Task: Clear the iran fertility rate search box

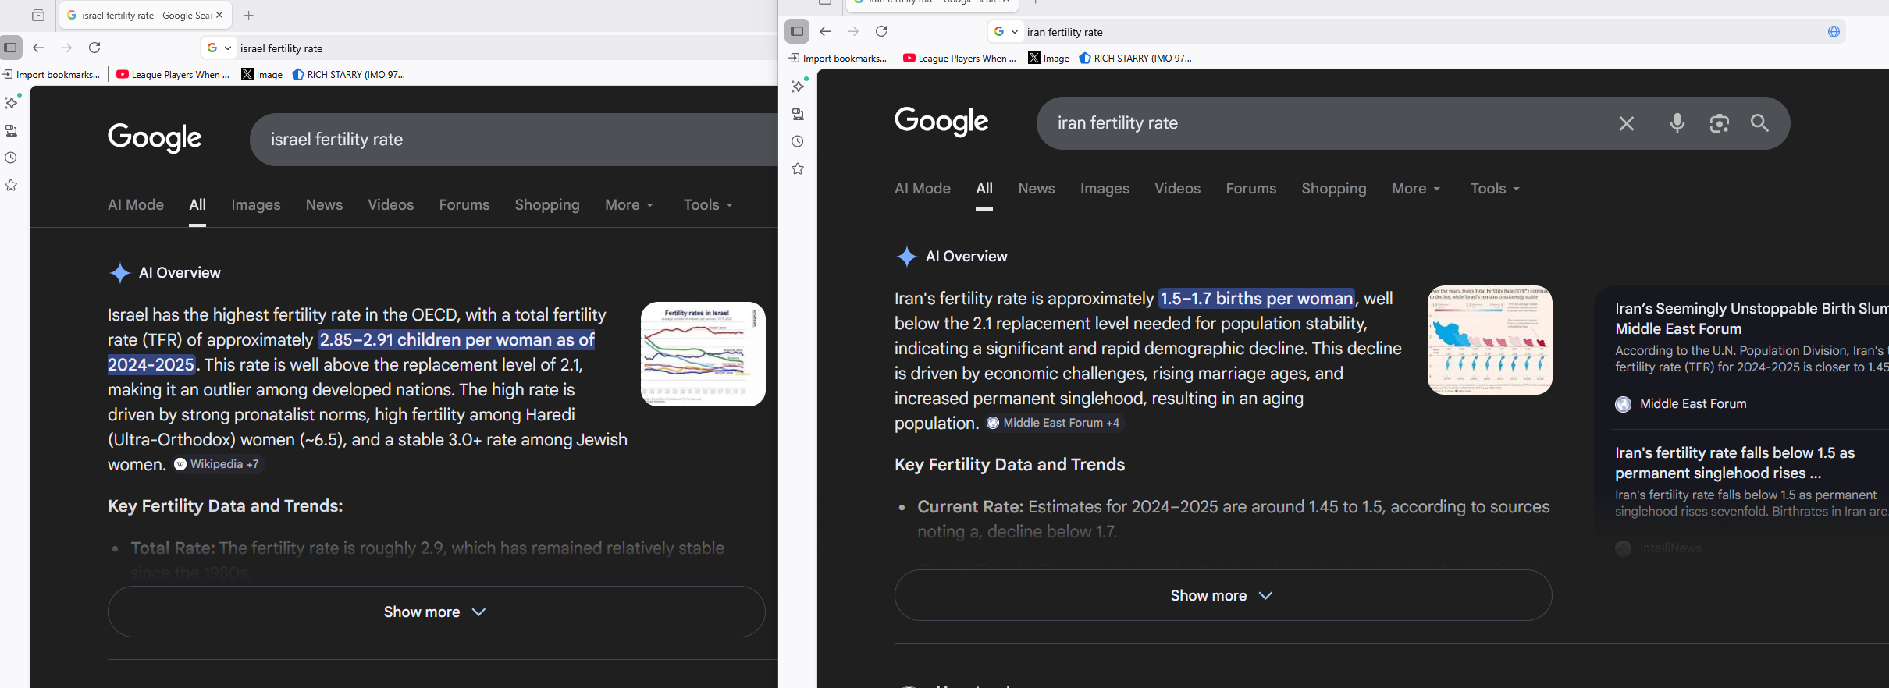Action: (x=1627, y=123)
